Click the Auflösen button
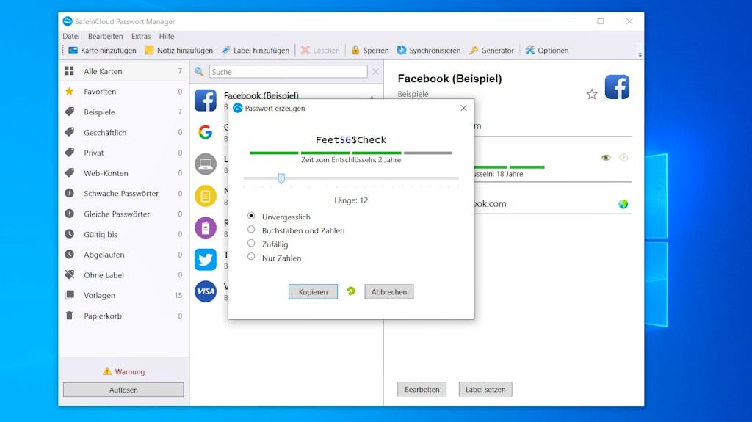 pyautogui.click(x=123, y=390)
